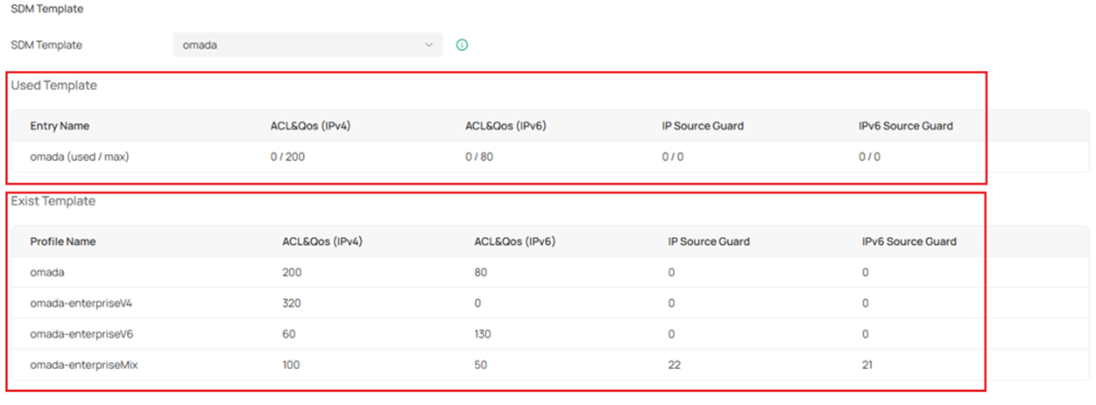Click omada-enterpriseV4's ACL&Qos (IPv6) value 0
This screenshot has height=405, width=1096.
tap(477, 304)
